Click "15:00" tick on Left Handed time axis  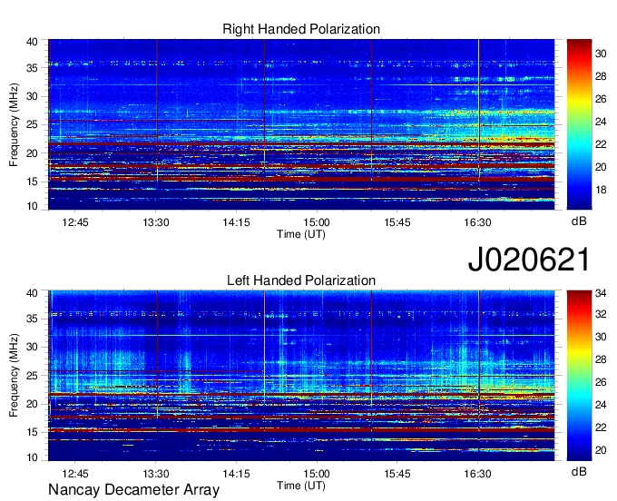click(x=317, y=474)
